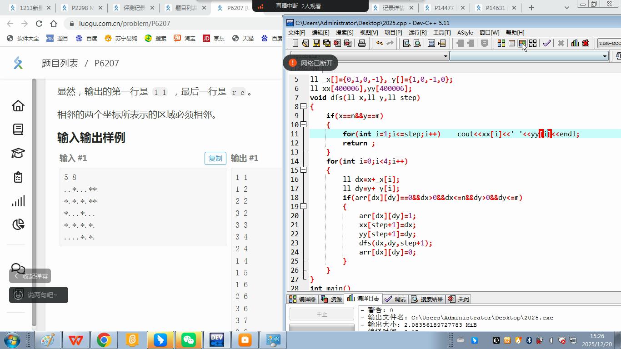
Task: Collapse the fold marker at line 15
Action: [x=303, y=170]
